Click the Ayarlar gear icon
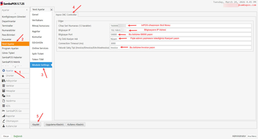This screenshot has height=139, width=258. (4, 71)
